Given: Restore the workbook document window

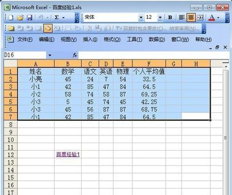Looking at the screenshot, I should click(x=217, y=47).
